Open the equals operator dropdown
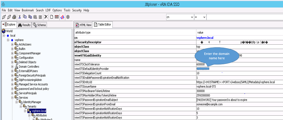The height and width of the screenshot is (120, 283). coord(204,17)
